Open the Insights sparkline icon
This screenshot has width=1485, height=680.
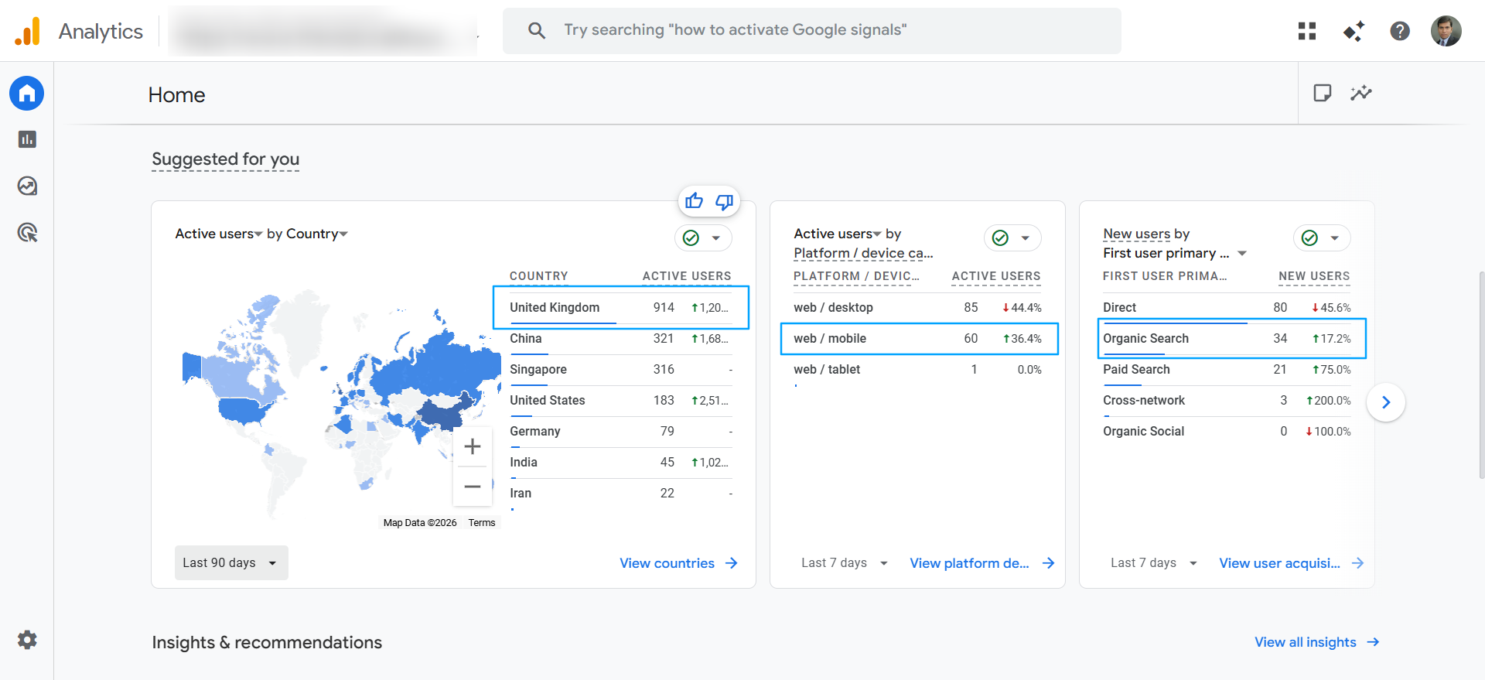(1361, 93)
